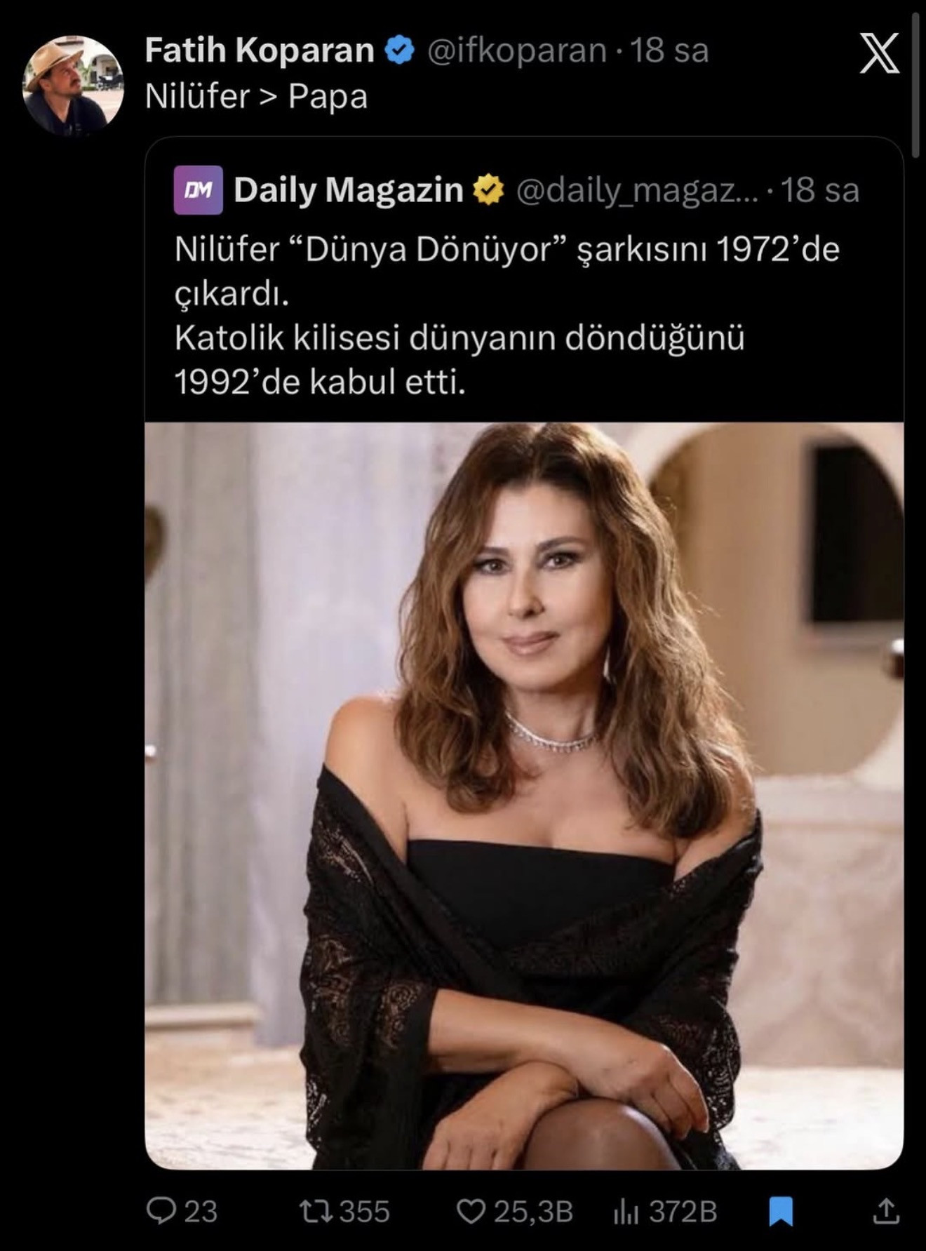This screenshot has width=926, height=1251.
Task: Like the post with heart icon
Action: [471, 1211]
